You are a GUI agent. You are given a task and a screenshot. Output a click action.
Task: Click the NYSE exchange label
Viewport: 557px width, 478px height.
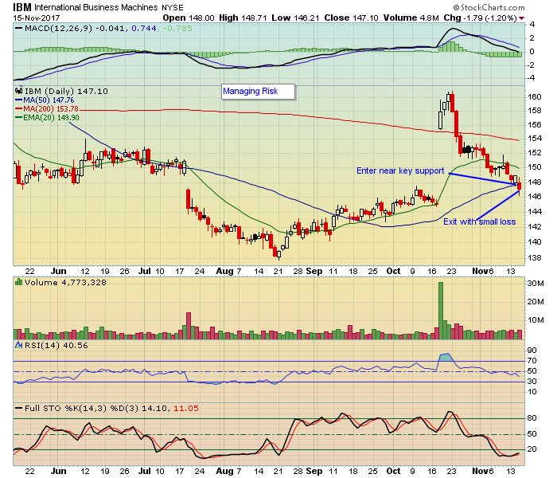click(x=173, y=7)
